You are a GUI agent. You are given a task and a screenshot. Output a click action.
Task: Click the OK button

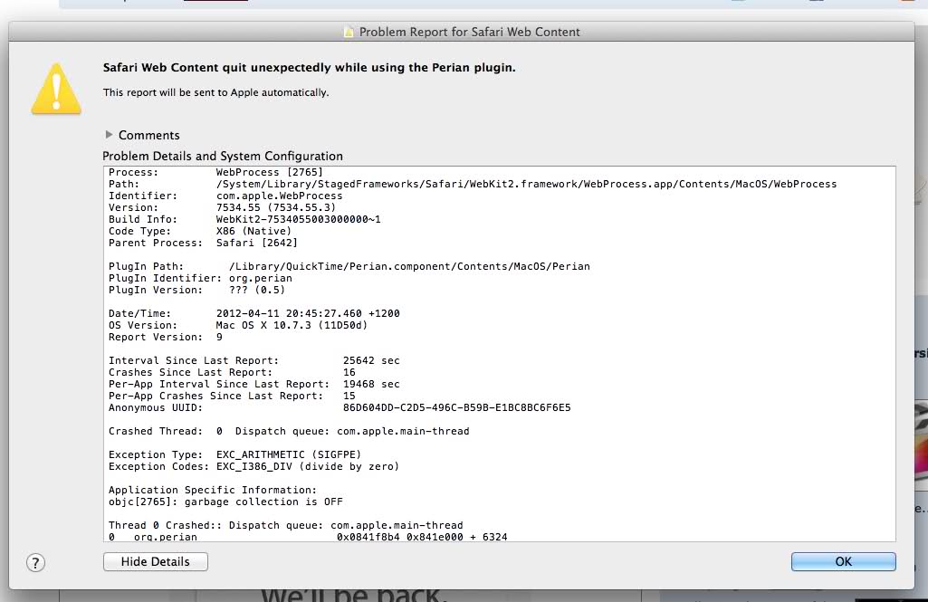(844, 562)
